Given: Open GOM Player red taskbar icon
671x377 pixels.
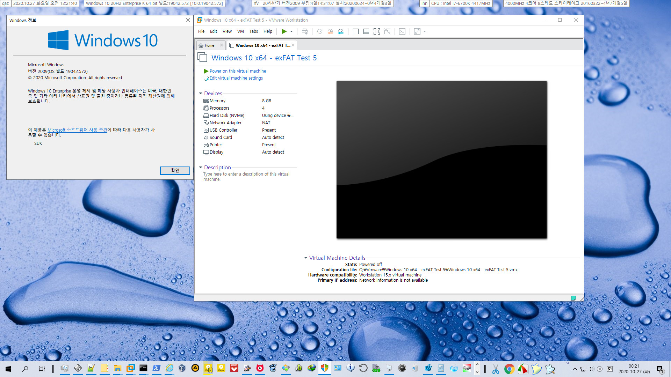Looking at the screenshot, I should 234,368.
